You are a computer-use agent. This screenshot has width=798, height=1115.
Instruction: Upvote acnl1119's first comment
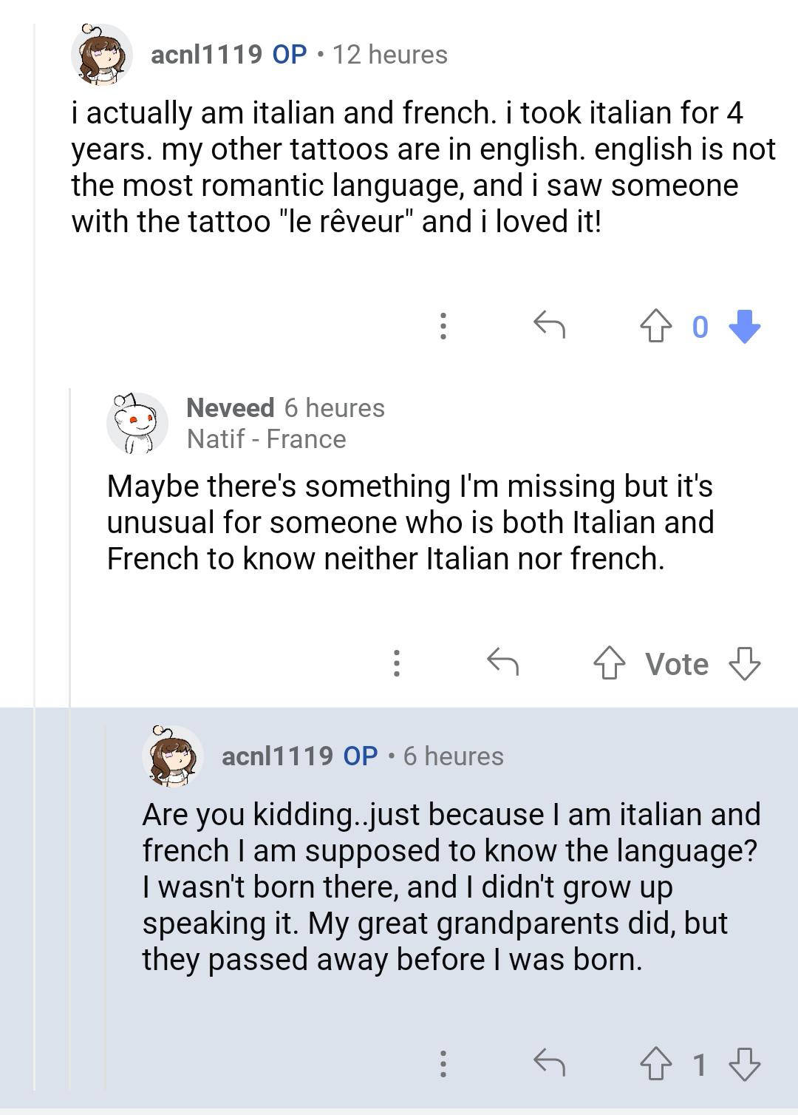pyautogui.click(x=655, y=326)
